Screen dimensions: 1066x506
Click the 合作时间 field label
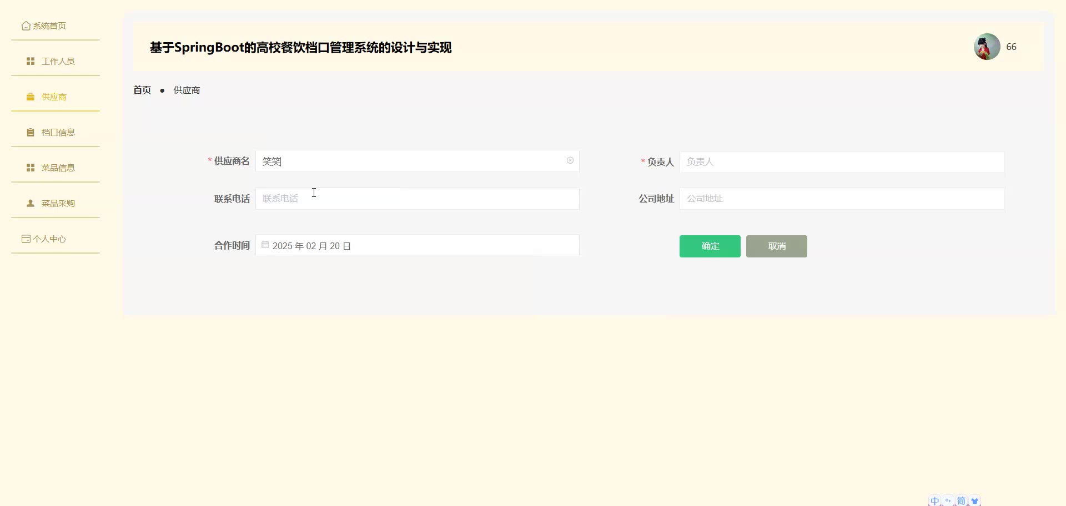click(x=232, y=245)
